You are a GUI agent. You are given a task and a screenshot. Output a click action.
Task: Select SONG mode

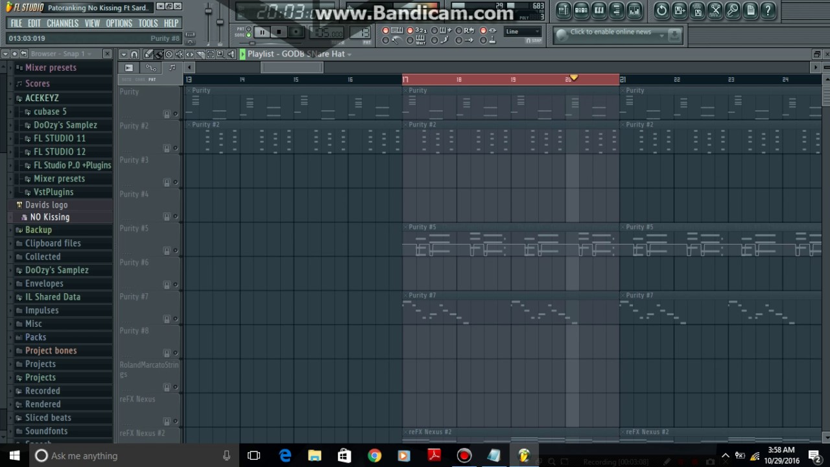(248, 35)
